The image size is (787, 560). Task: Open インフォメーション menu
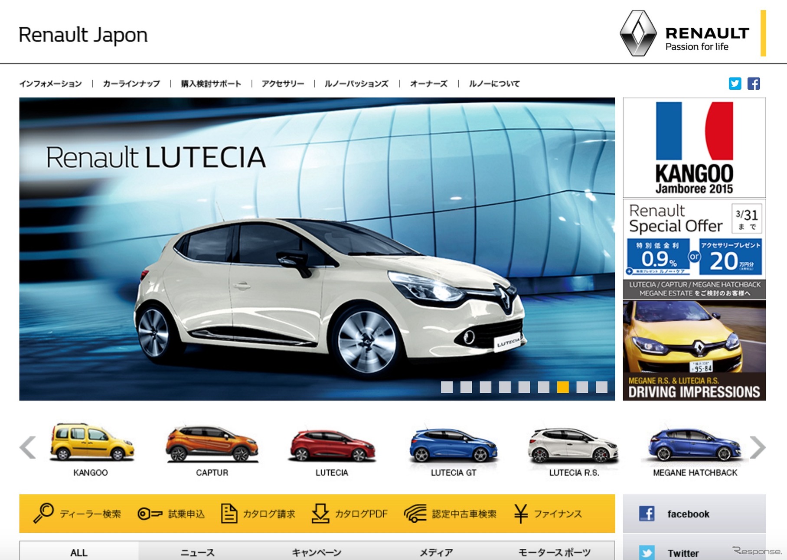click(x=50, y=84)
